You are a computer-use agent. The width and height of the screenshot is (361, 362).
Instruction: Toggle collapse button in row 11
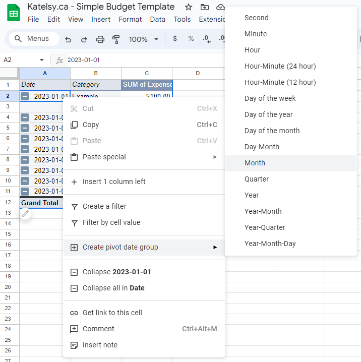[25, 192]
